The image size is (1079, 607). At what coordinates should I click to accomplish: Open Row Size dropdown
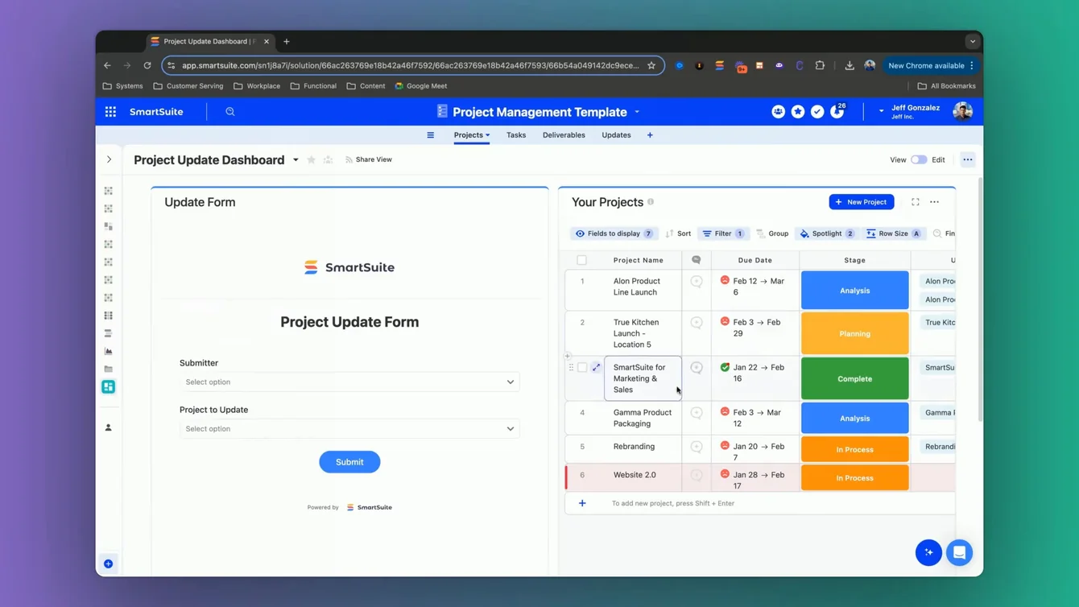[893, 233]
